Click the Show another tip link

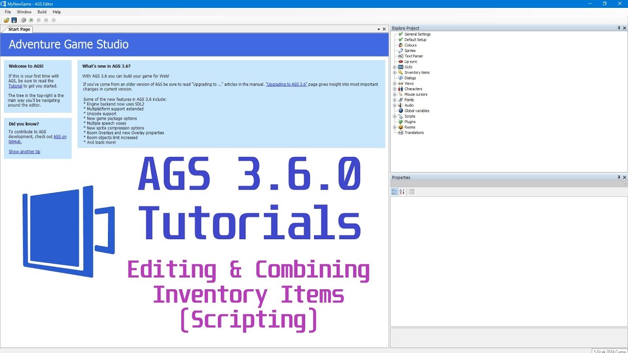(25, 151)
